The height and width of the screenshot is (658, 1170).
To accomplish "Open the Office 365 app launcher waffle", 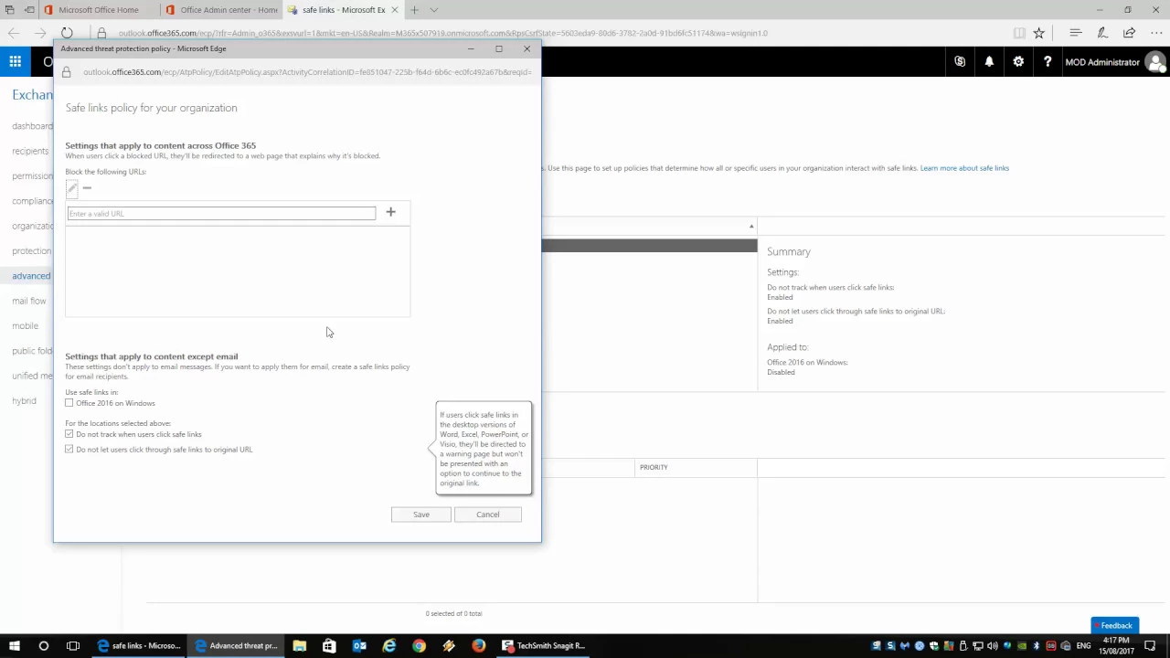I will point(16,62).
